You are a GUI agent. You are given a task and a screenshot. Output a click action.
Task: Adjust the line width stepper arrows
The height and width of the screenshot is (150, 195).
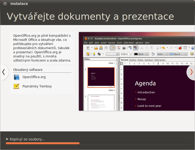point(131,54)
